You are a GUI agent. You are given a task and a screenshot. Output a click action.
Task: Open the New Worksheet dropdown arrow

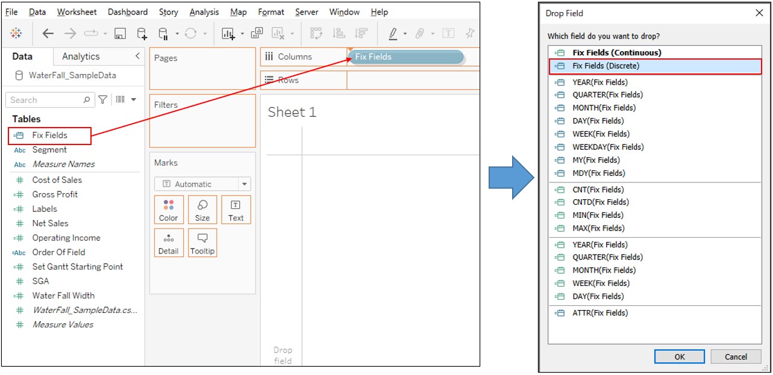[242, 34]
